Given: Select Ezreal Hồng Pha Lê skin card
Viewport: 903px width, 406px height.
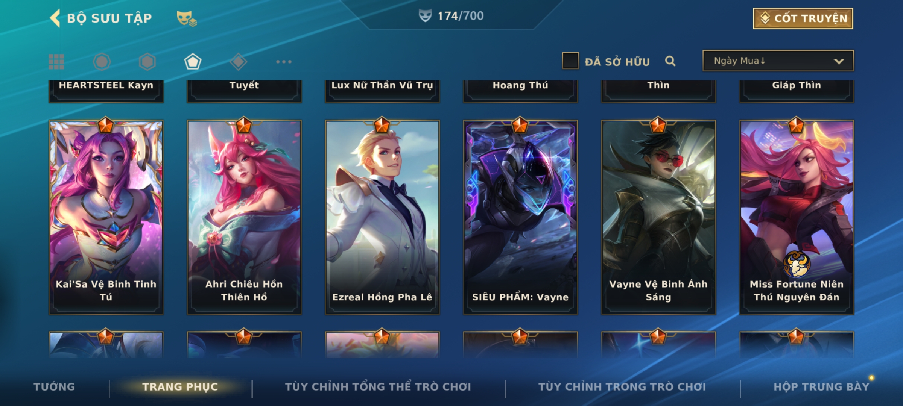Looking at the screenshot, I should [382, 217].
